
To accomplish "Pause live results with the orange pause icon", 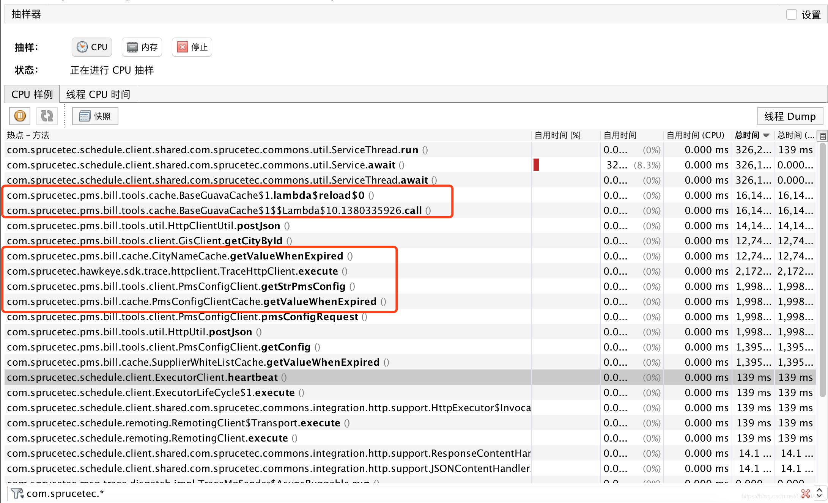I will 20,116.
